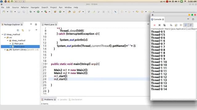
Task: Click the Collapse All icon in Package Explorer
Action: (18, 30)
